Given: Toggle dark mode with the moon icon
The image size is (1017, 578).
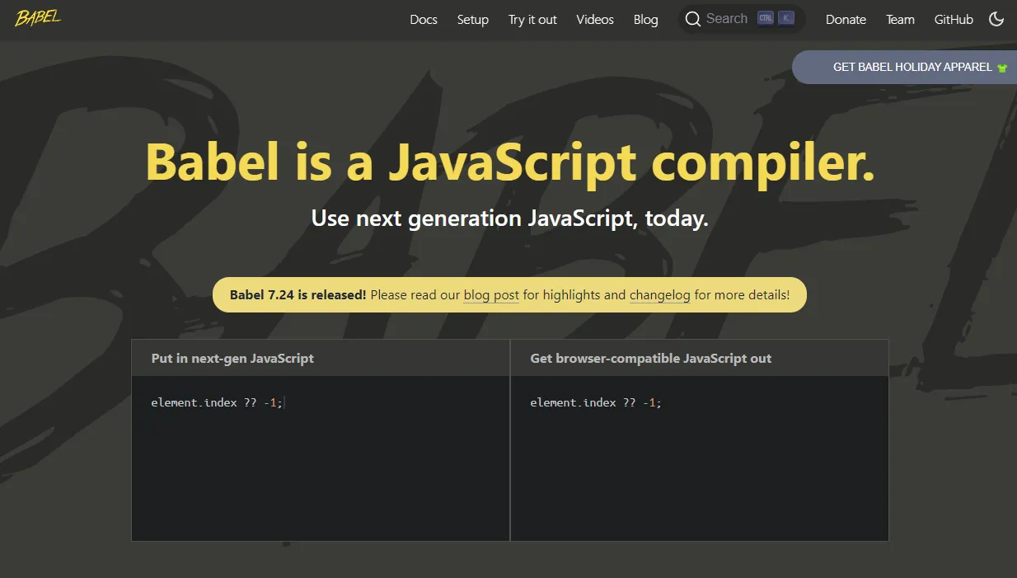Looking at the screenshot, I should coord(996,19).
